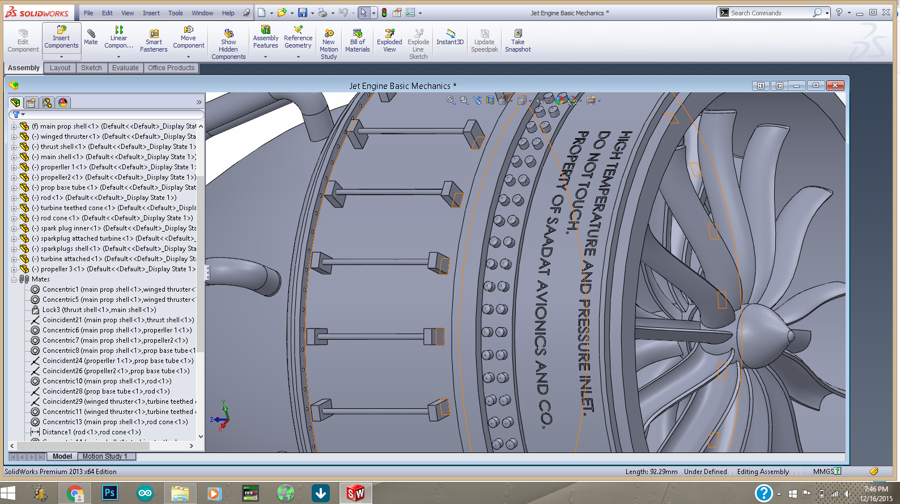This screenshot has height=504, width=900.
Task: Expand main prop shell<1> component
Action: (14, 126)
